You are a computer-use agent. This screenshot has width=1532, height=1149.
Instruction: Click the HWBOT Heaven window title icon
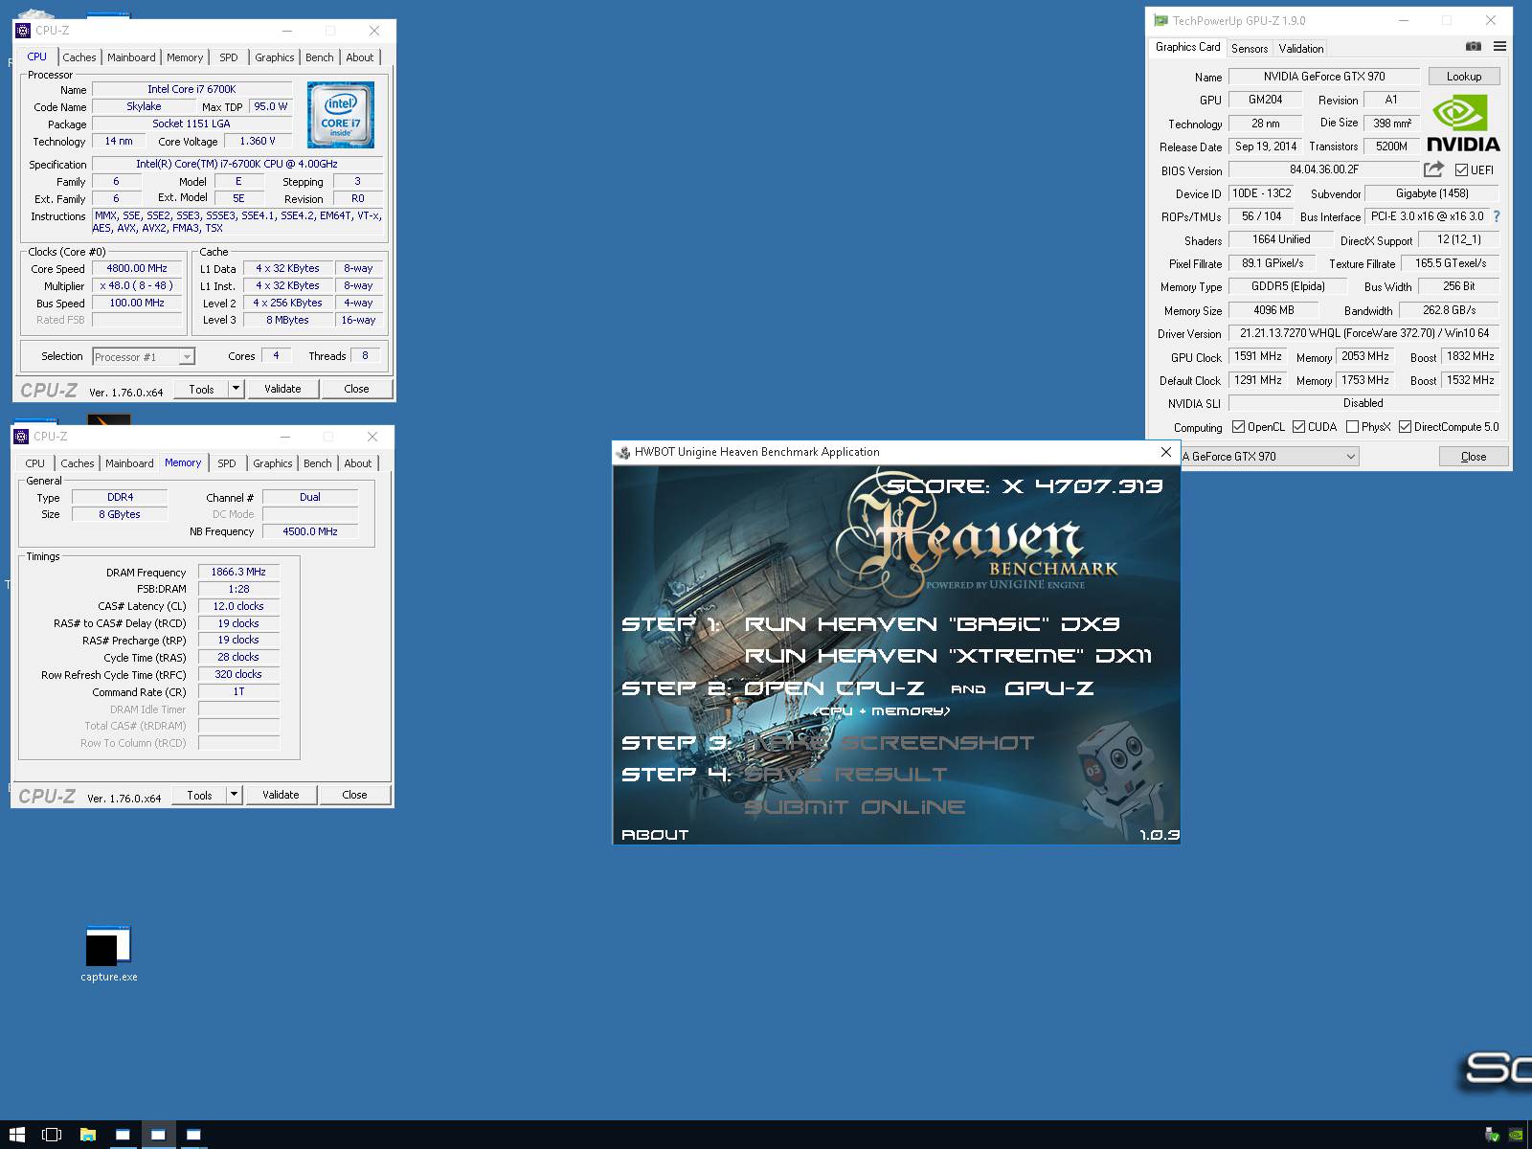click(x=623, y=452)
